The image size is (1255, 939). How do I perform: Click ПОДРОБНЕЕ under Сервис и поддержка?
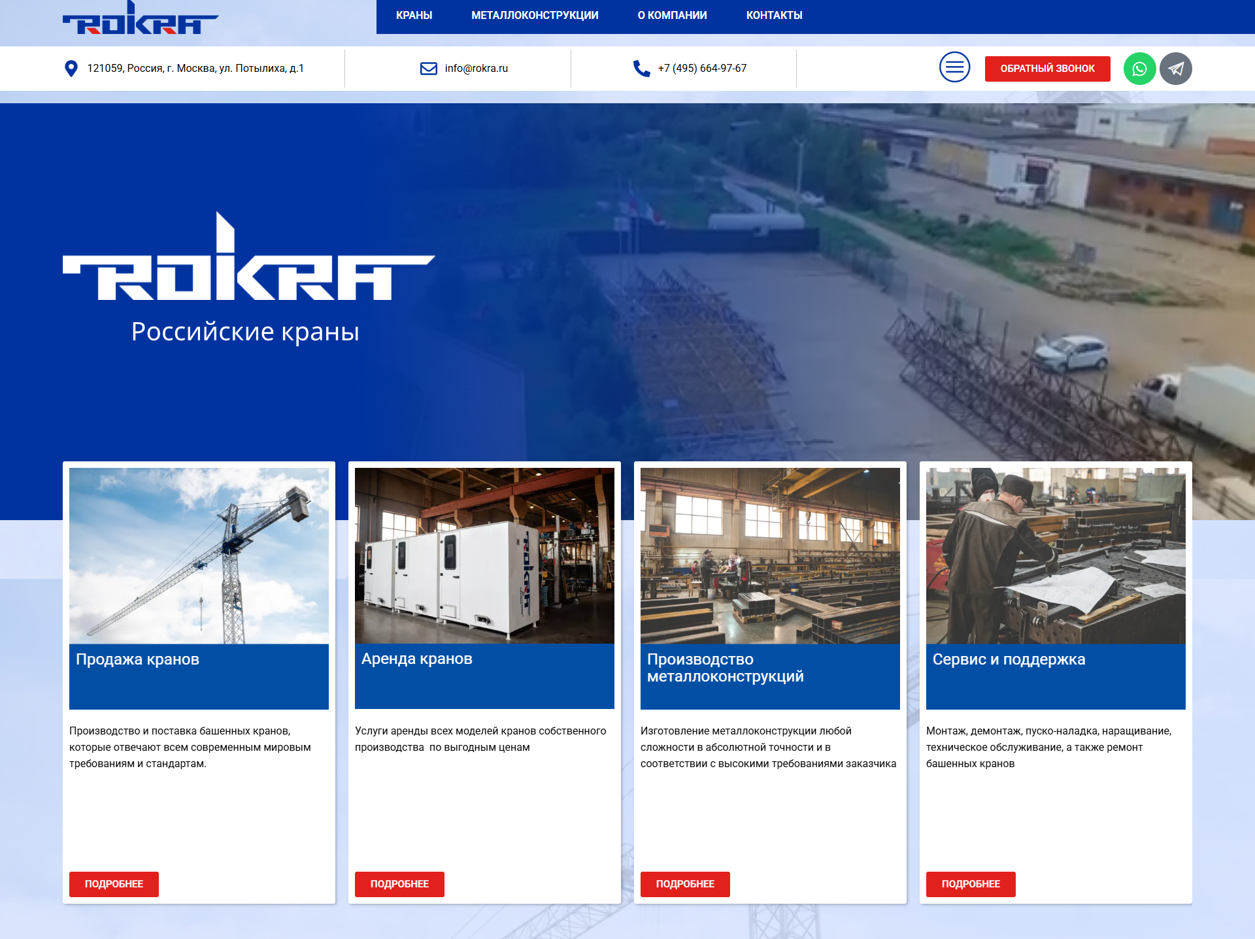pos(970,884)
